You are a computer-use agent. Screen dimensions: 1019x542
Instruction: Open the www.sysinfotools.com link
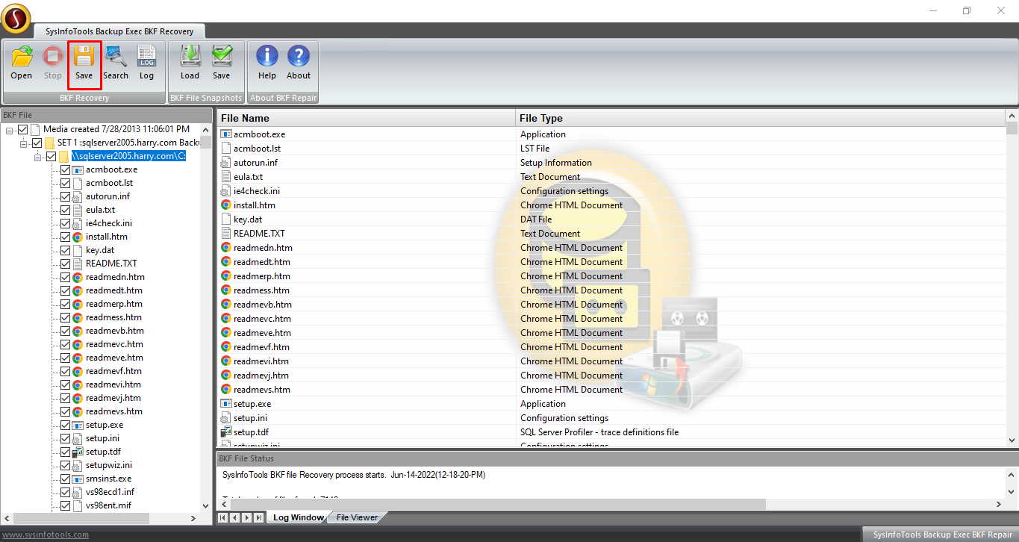pos(45,535)
